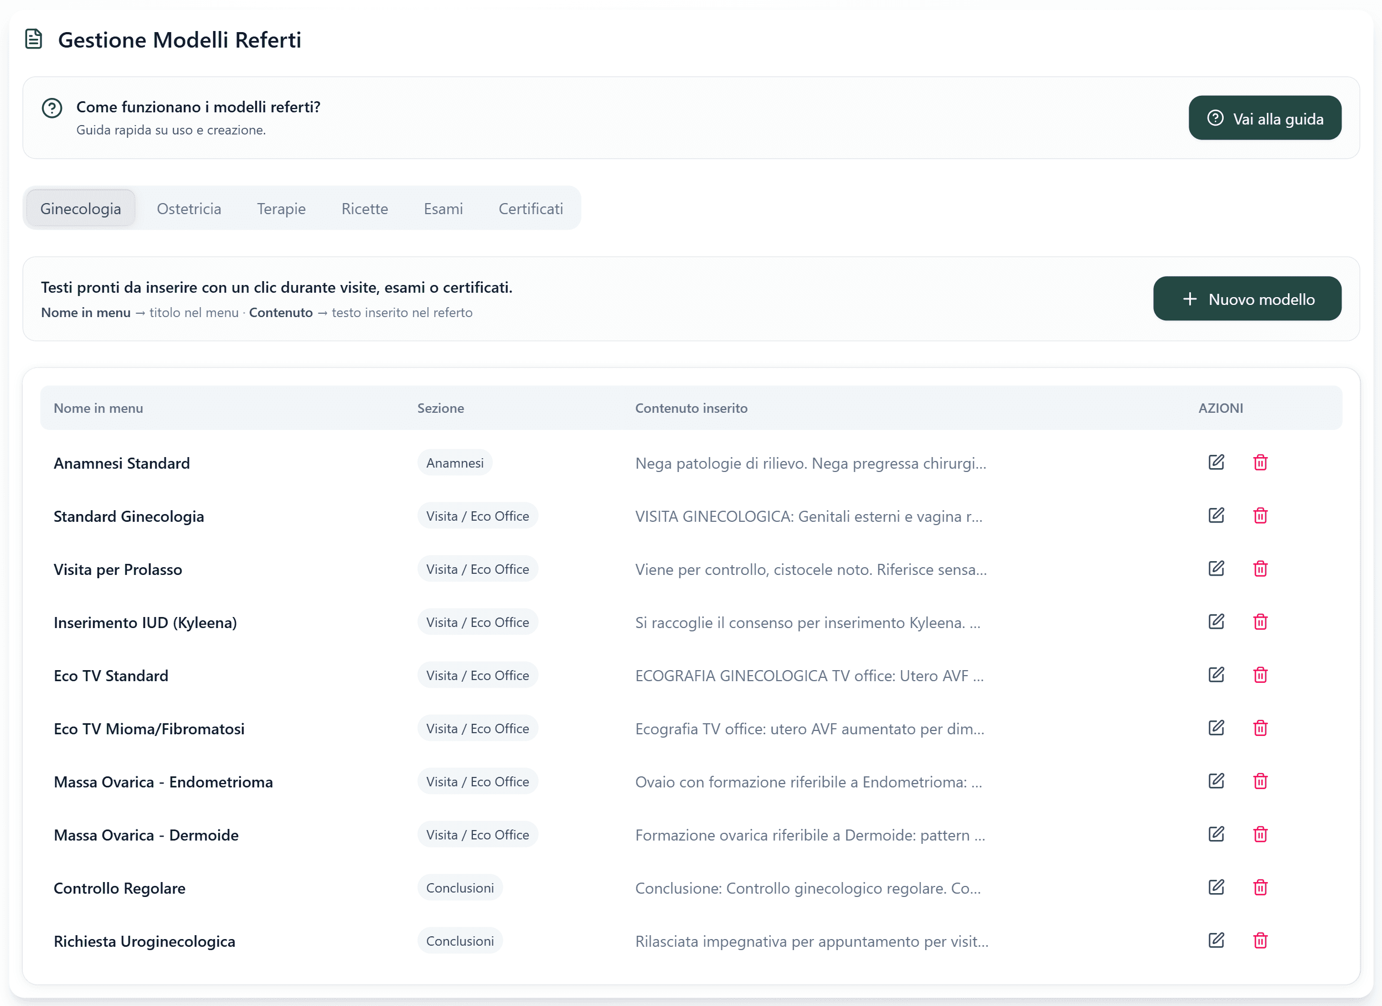Click the document icon beside Gestione Modelli Referti

point(34,39)
